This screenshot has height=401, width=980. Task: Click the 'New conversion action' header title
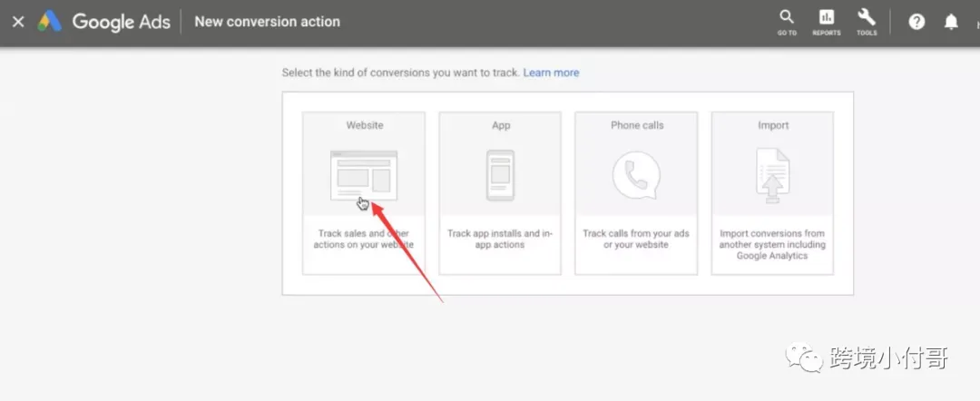pyautogui.click(x=267, y=21)
